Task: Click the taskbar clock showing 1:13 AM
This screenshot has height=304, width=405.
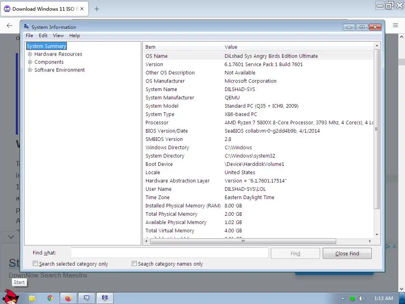Action: pos(383,298)
